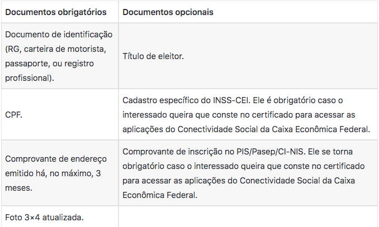Click the words 'passaporte, ou registro'
Image resolution: width=379 pixels, height=227 pixels.
49,64
